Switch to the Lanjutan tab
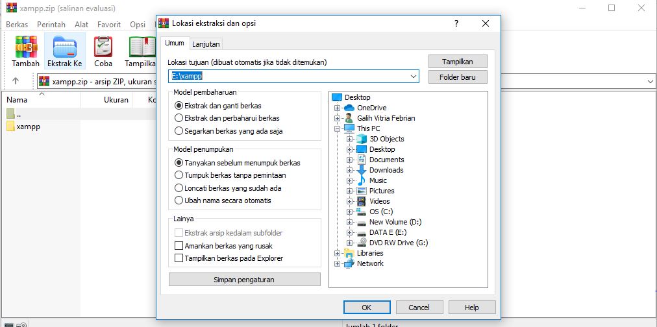Viewport: 657px width, 327px height. (206, 44)
